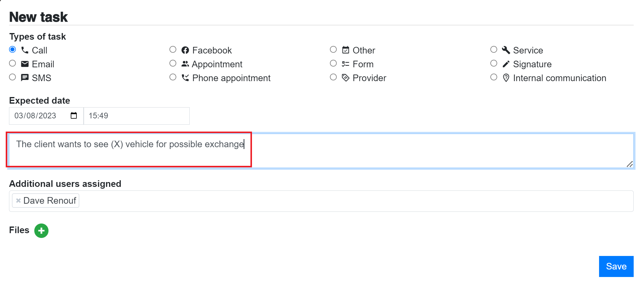The image size is (640, 283).
Task: Remove Dave Renouf using the x icon
Action: [x=18, y=200]
